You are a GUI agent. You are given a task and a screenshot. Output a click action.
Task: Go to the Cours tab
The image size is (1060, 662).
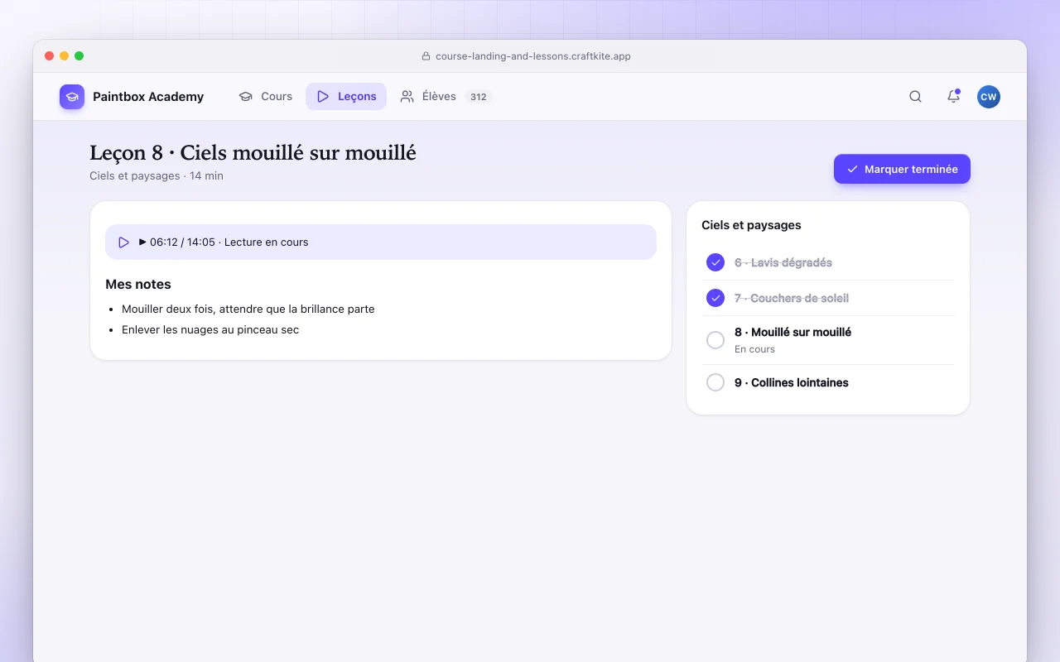pyautogui.click(x=265, y=97)
